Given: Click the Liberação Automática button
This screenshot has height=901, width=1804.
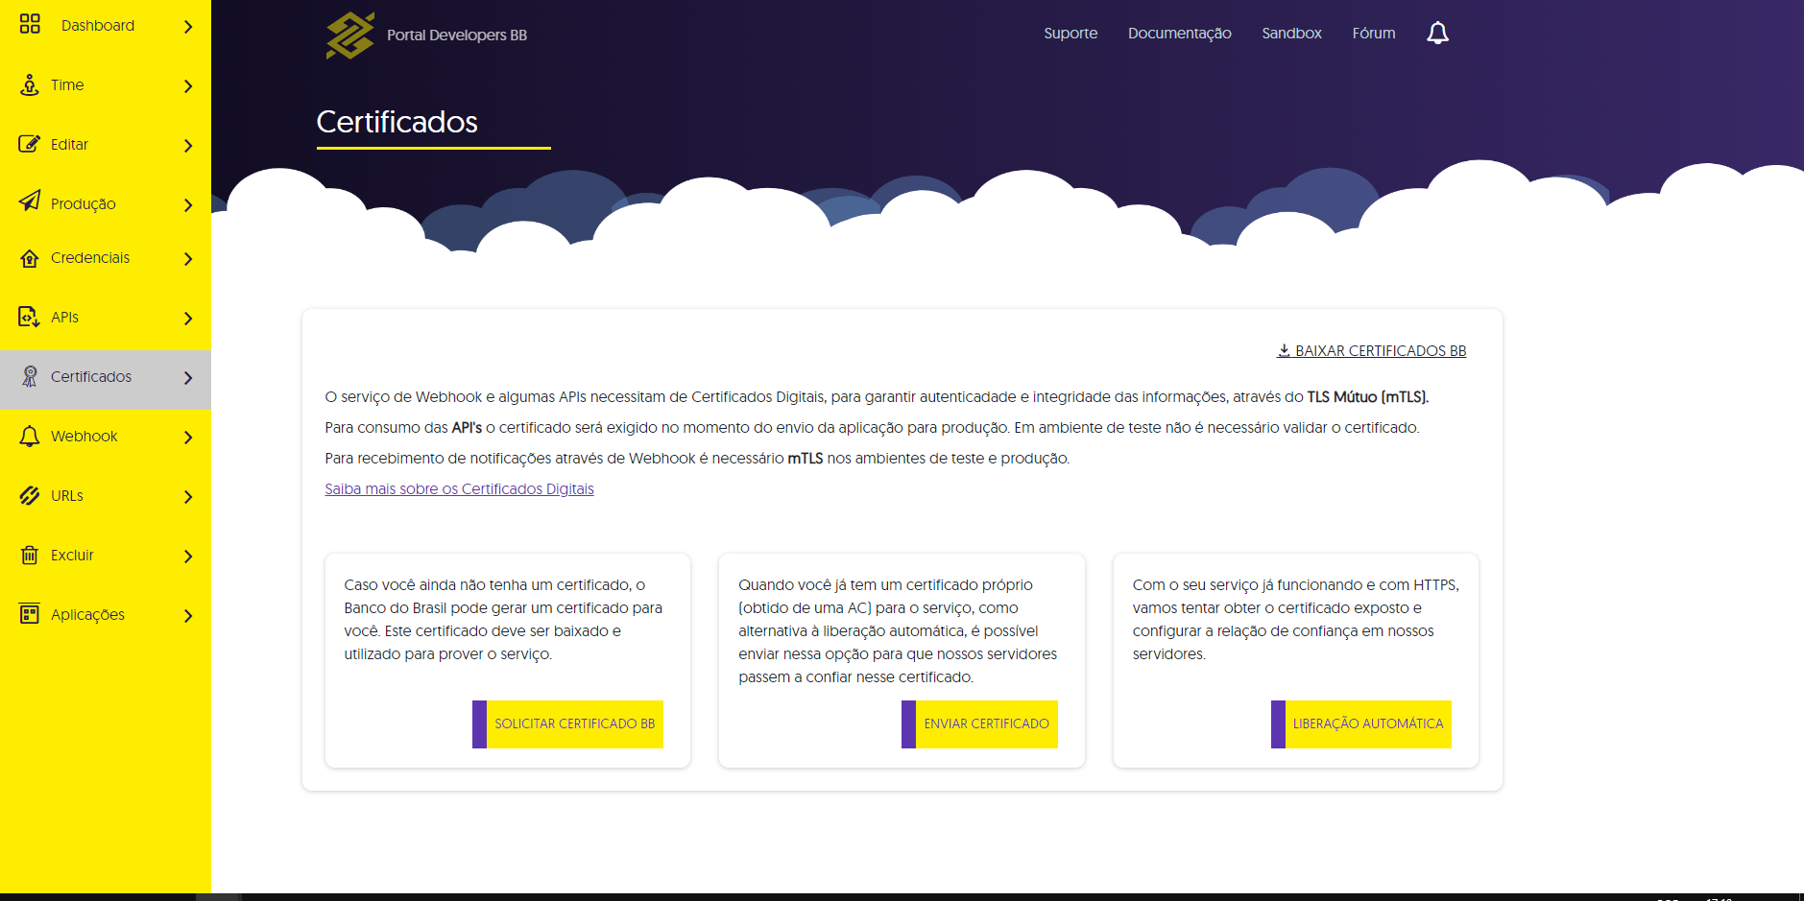Looking at the screenshot, I should pyautogui.click(x=1361, y=724).
